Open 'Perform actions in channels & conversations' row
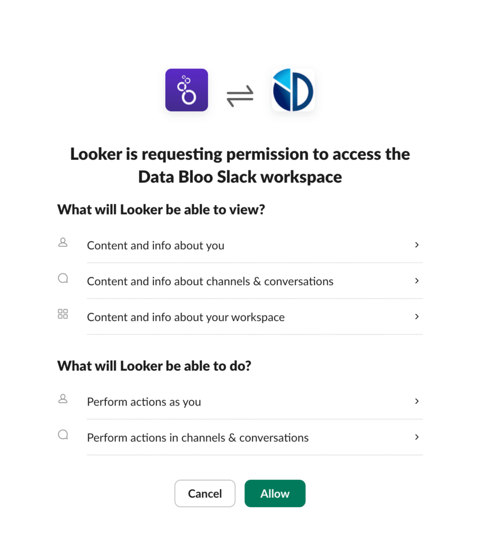Image resolution: width=490 pixels, height=540 pixels. pyautogui.click(x=198, y=438)
